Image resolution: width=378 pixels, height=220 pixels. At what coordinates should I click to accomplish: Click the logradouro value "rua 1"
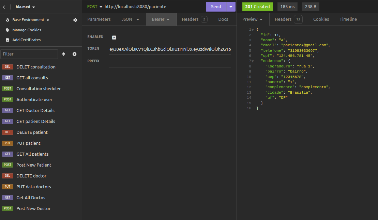[x=304, y=66]
